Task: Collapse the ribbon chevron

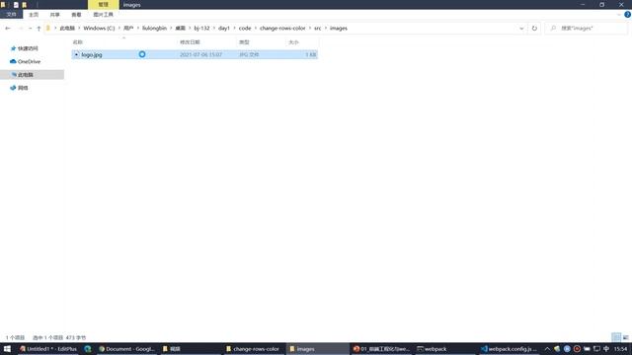Action: tap(619, 15)
